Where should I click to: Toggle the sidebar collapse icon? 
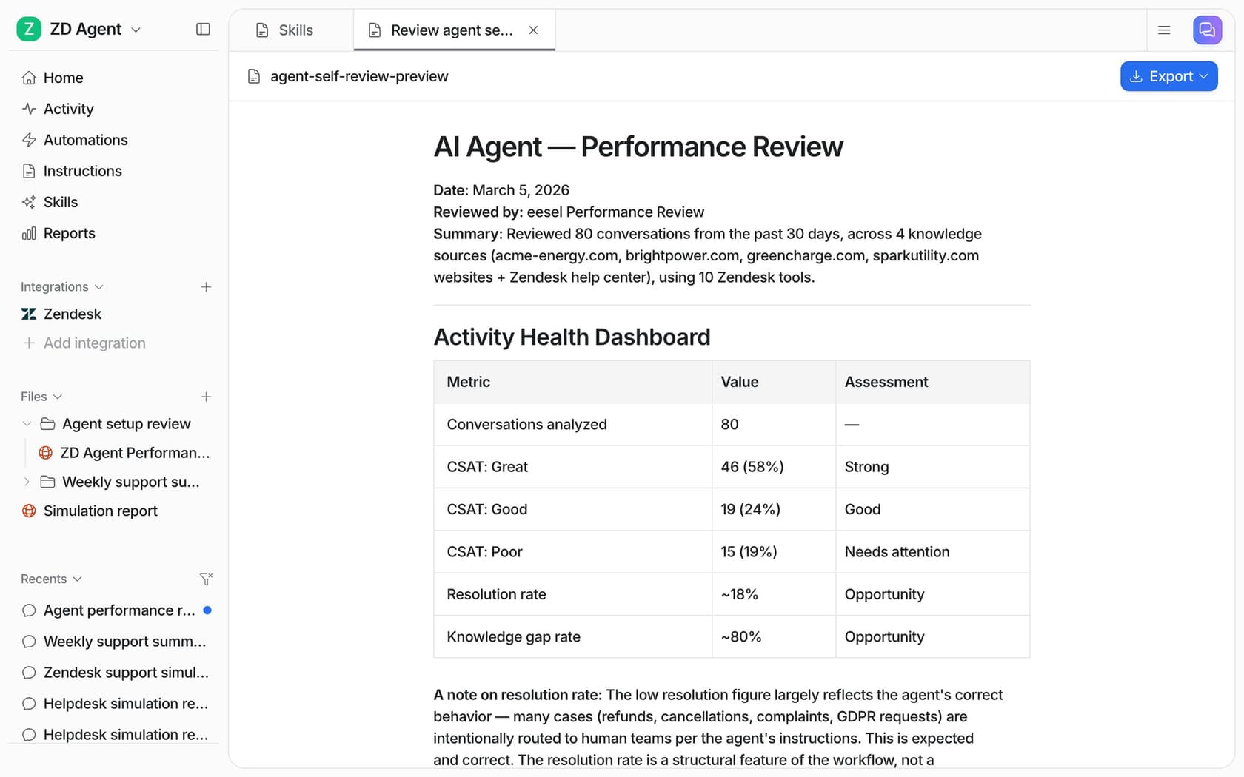tap(203, 29)
